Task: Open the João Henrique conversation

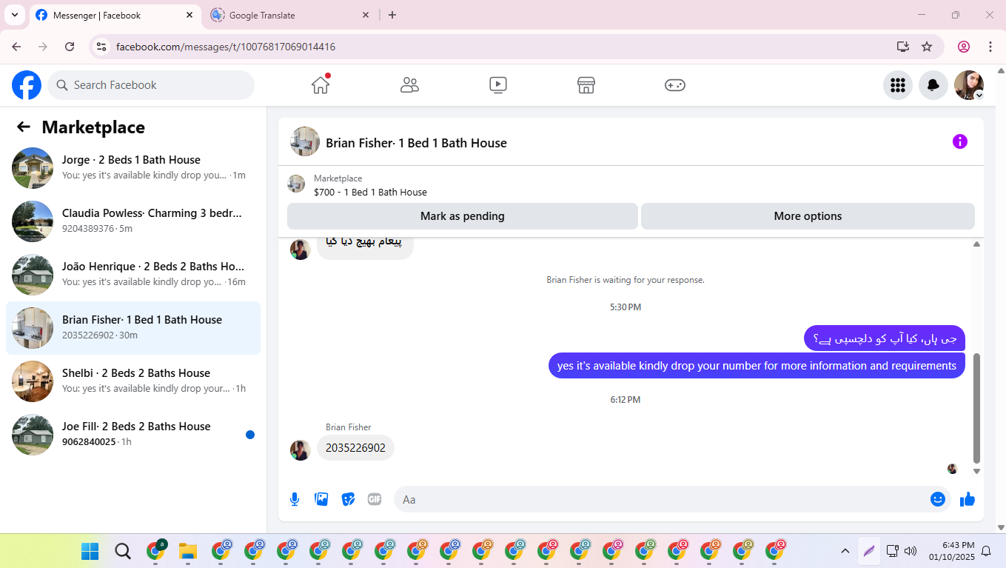Action: (x=133, y=275)
